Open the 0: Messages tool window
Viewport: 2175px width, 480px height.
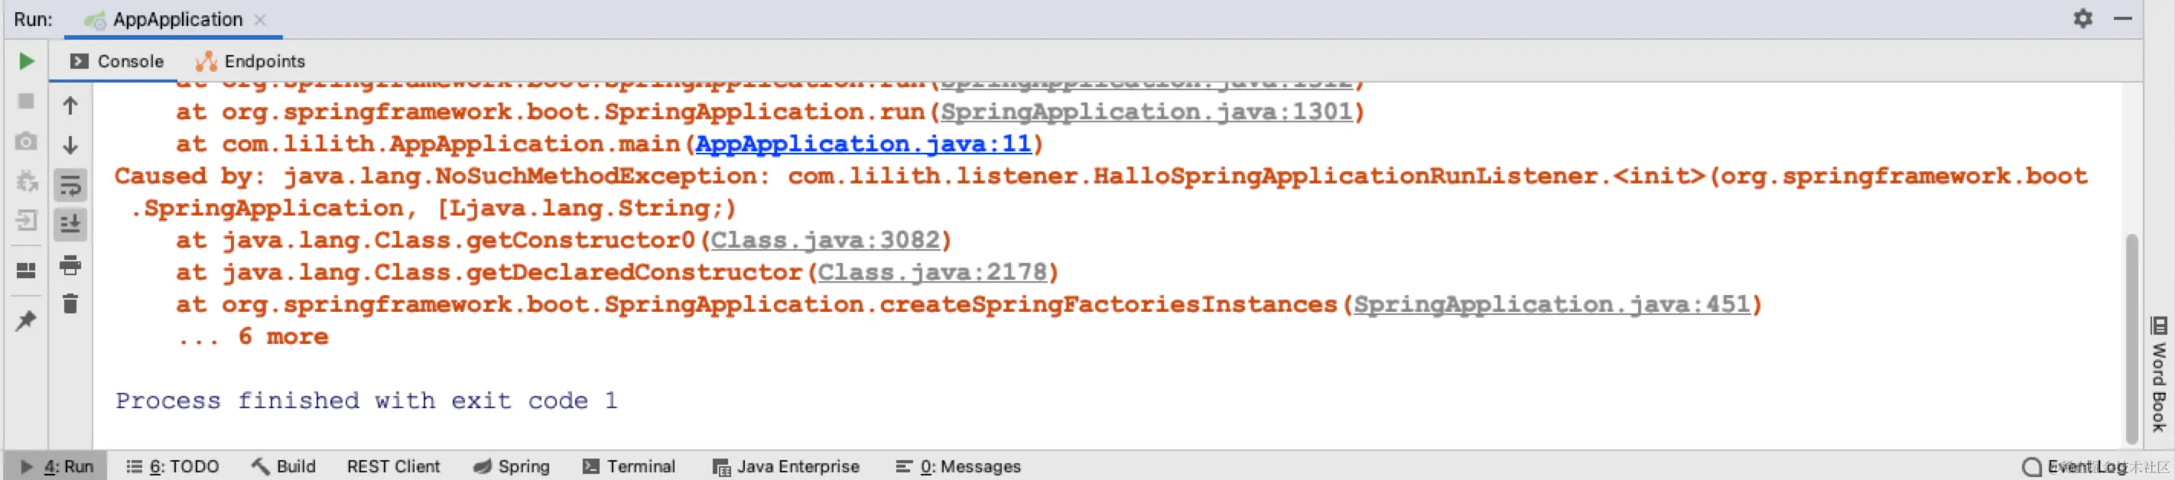[x=958, y=466]
